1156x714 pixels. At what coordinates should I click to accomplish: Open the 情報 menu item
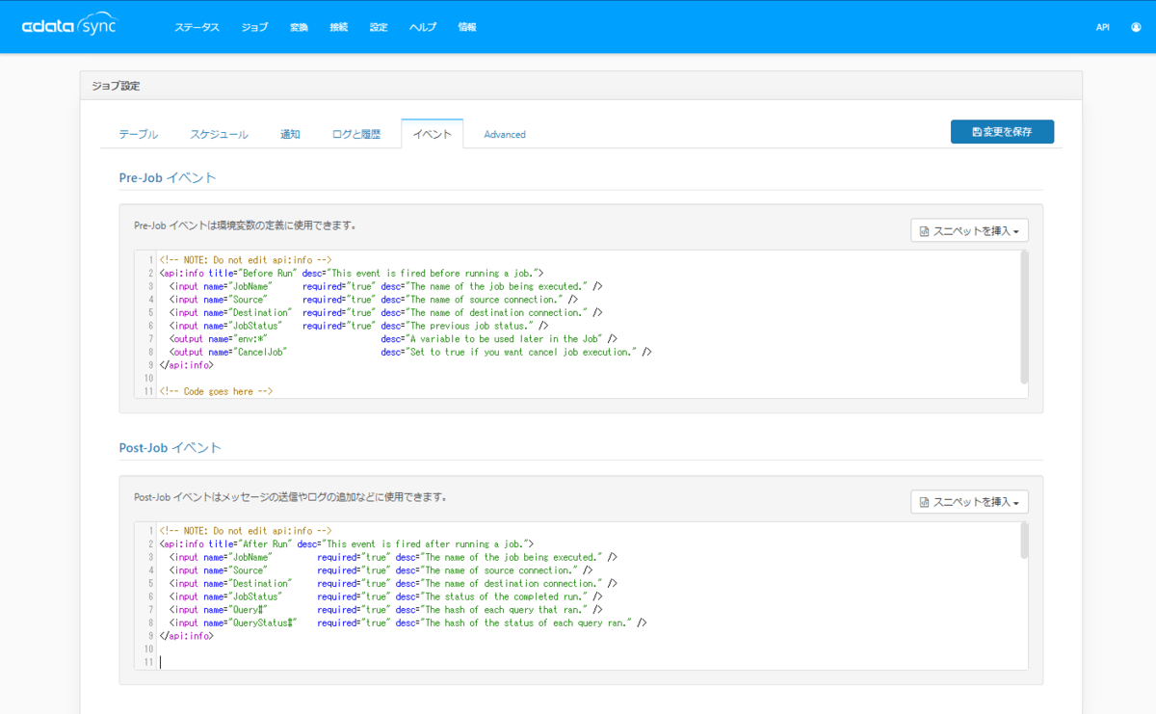[467, 27]
